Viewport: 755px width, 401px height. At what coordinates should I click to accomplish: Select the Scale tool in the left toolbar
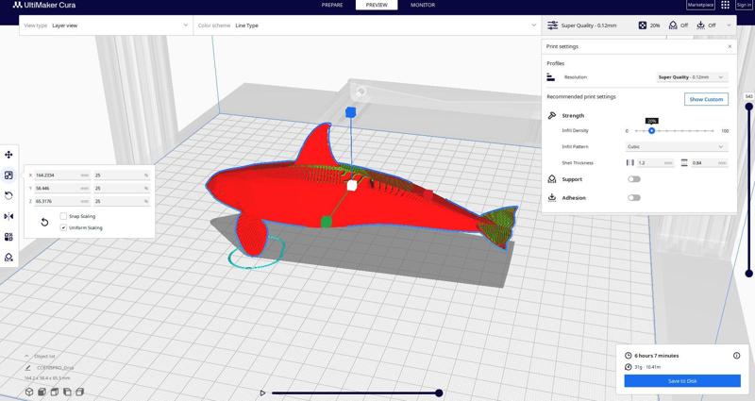pos(8,175)
